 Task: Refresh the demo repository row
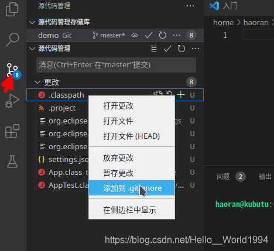tap(162, 35)
